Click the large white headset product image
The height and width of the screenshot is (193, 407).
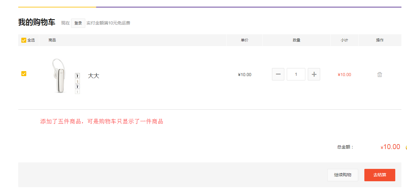point(59,76)
